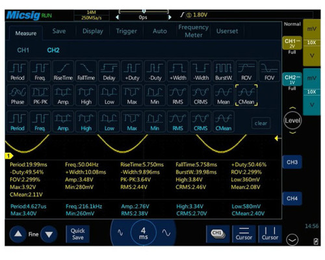Open the Frequency Meter tab
This screenshot has height=260, width=325.
pos(194,31)
